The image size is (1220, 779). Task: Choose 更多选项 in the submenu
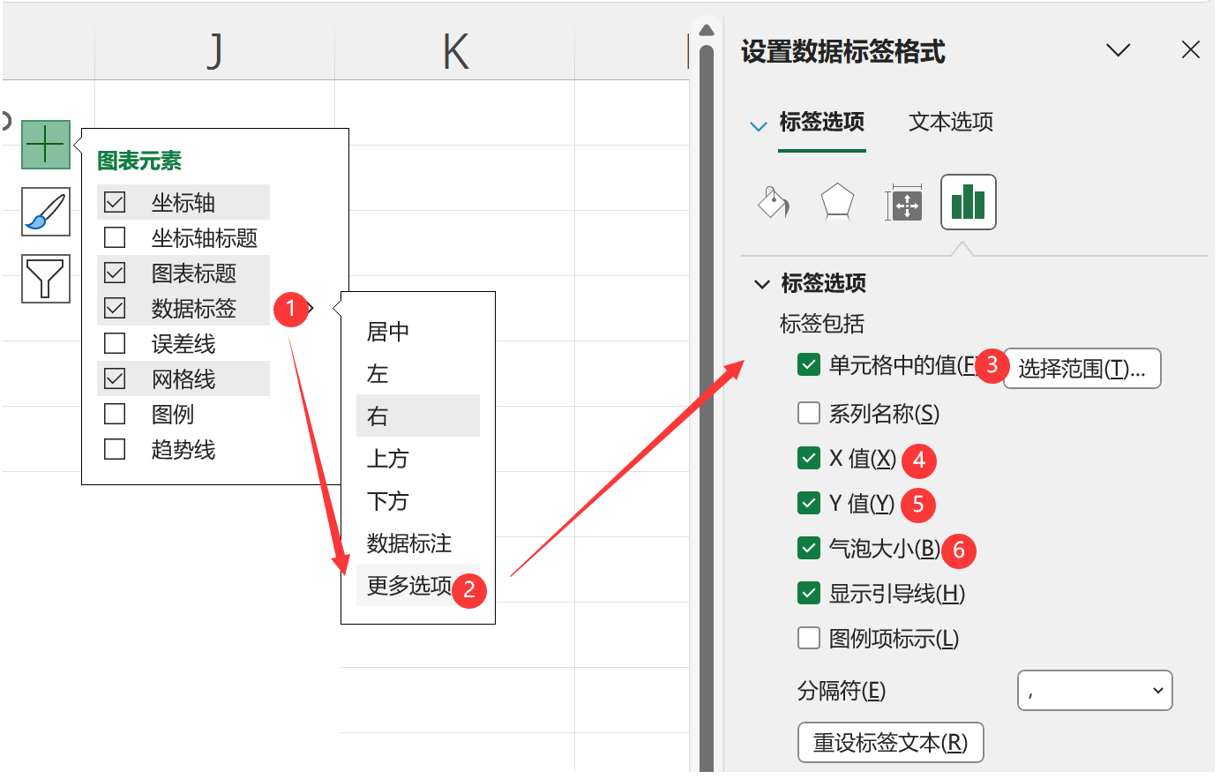coord(409,586)
